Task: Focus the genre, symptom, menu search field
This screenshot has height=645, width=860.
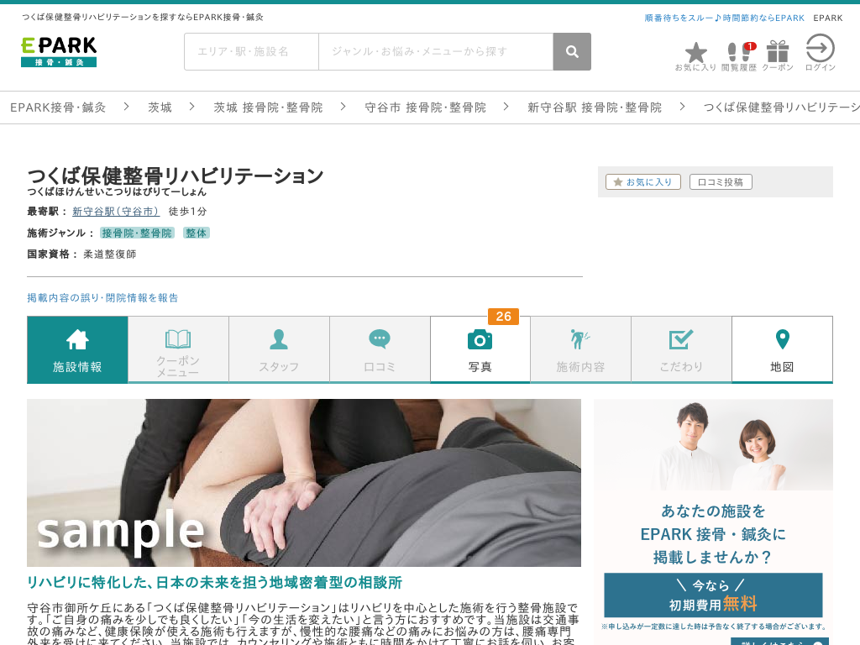Action: point(436,51)
